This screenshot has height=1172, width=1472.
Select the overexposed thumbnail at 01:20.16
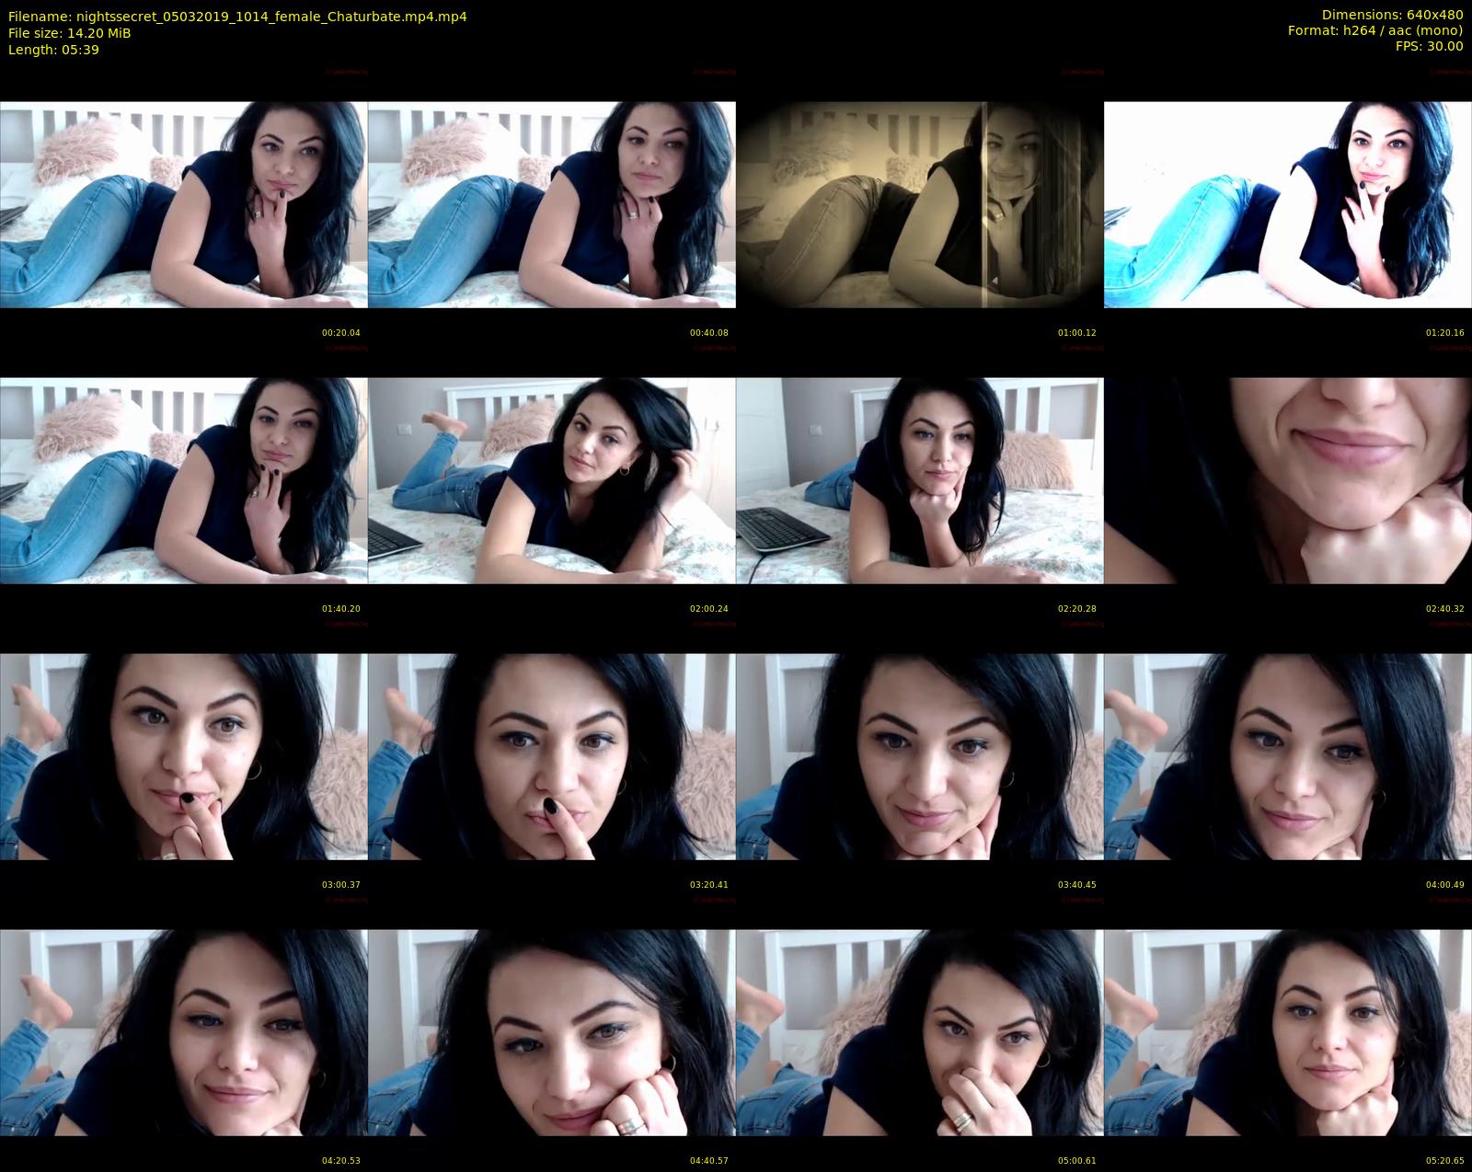click(x=1288, y=204)
